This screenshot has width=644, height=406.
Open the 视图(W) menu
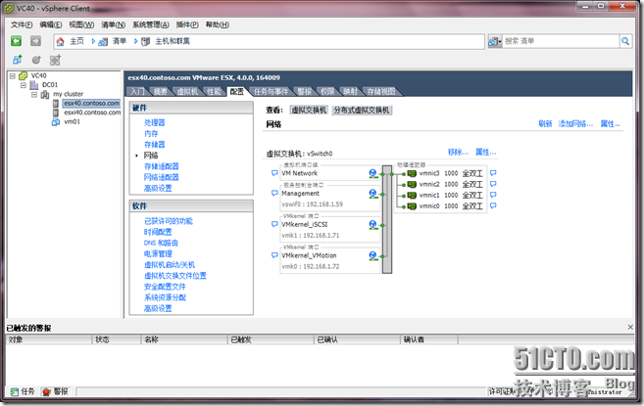(81, 24)
